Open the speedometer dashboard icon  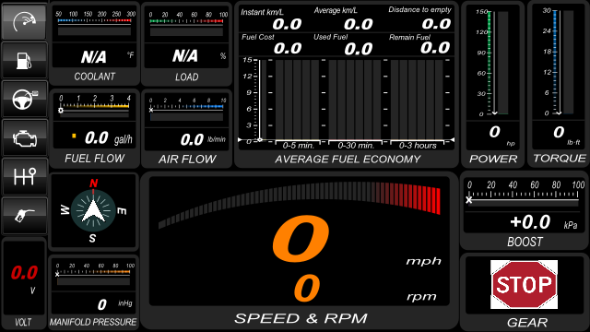25,21
